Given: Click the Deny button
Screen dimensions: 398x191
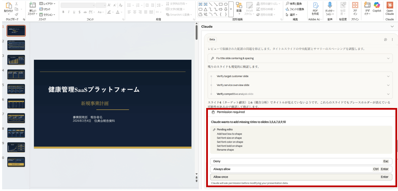Looking at the screenshot, I should coord(301,161).
